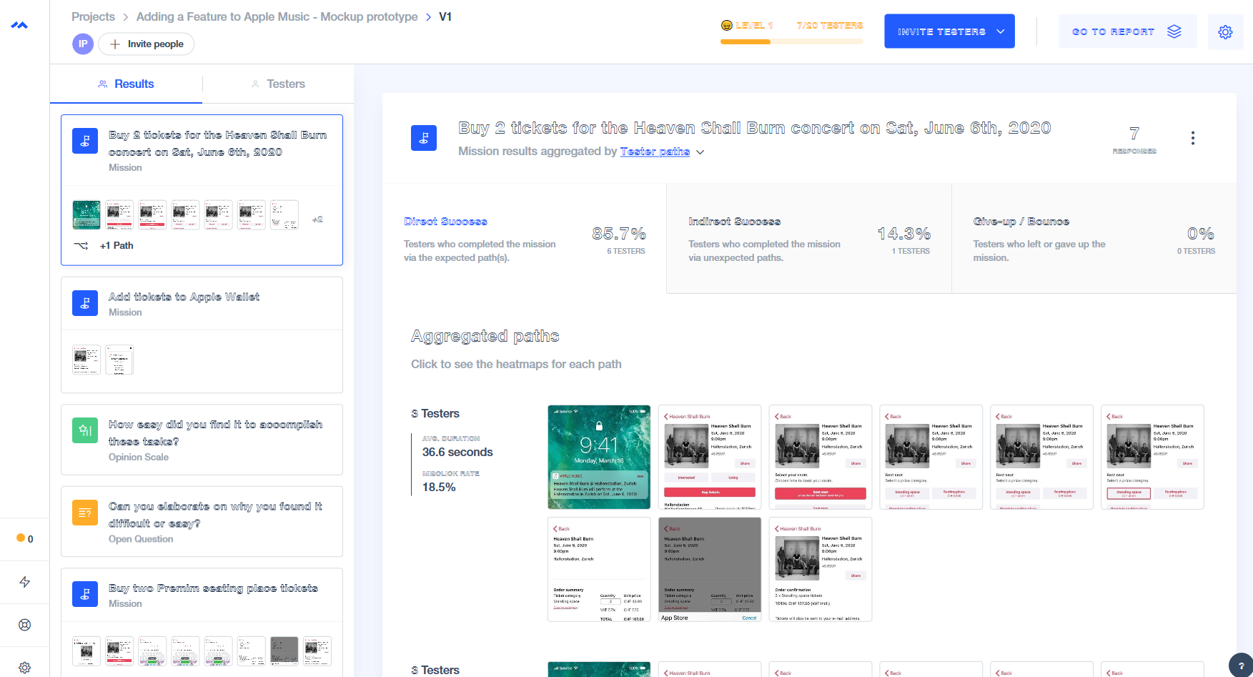Click the 14.3% indirect success value
This screenshot has height=677, width=1253.
(904, 234)
